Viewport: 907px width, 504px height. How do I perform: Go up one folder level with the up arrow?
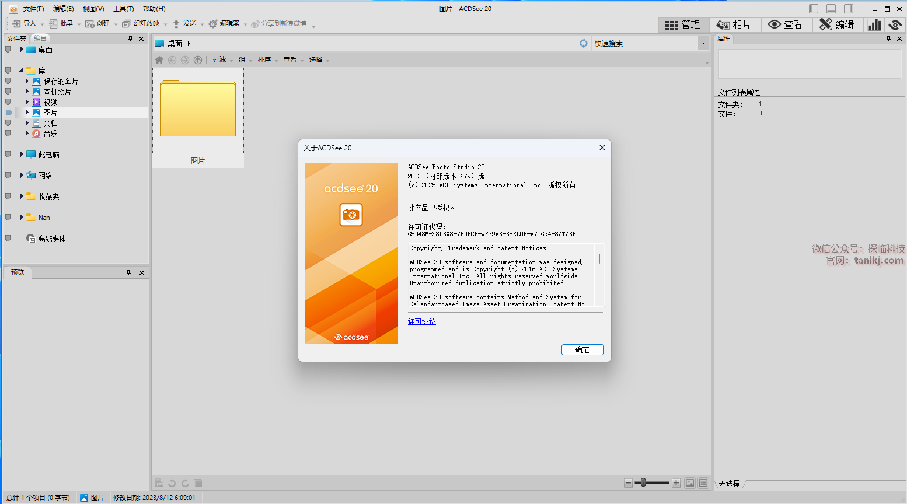pos(198,60)
